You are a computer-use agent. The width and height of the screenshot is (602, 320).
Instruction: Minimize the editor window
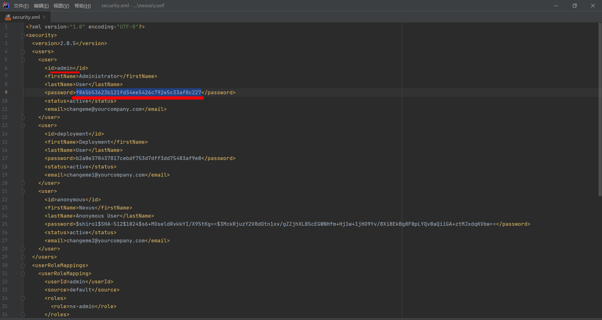coord(556,6)
